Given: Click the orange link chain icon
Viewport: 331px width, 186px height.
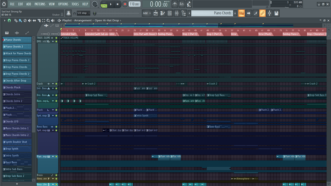Looking at the screenshot, I should [x=262, y=13].
